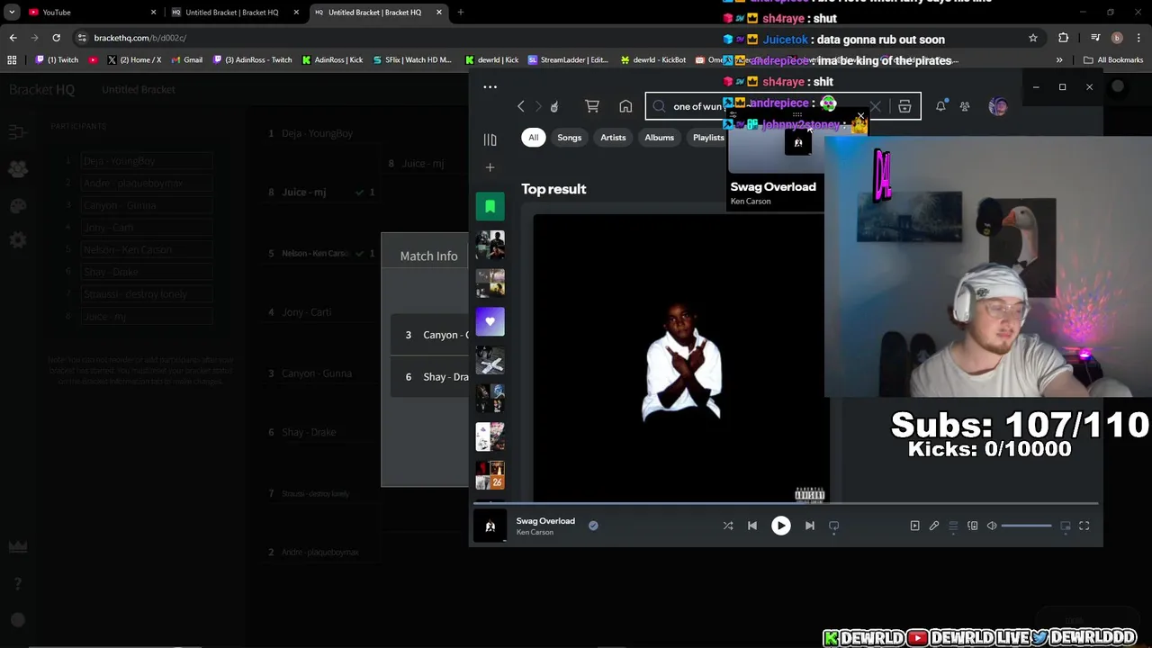The image size is (1152, 648).
Task: Open Friend Activity icon
Action: click(x=965, y=106)
